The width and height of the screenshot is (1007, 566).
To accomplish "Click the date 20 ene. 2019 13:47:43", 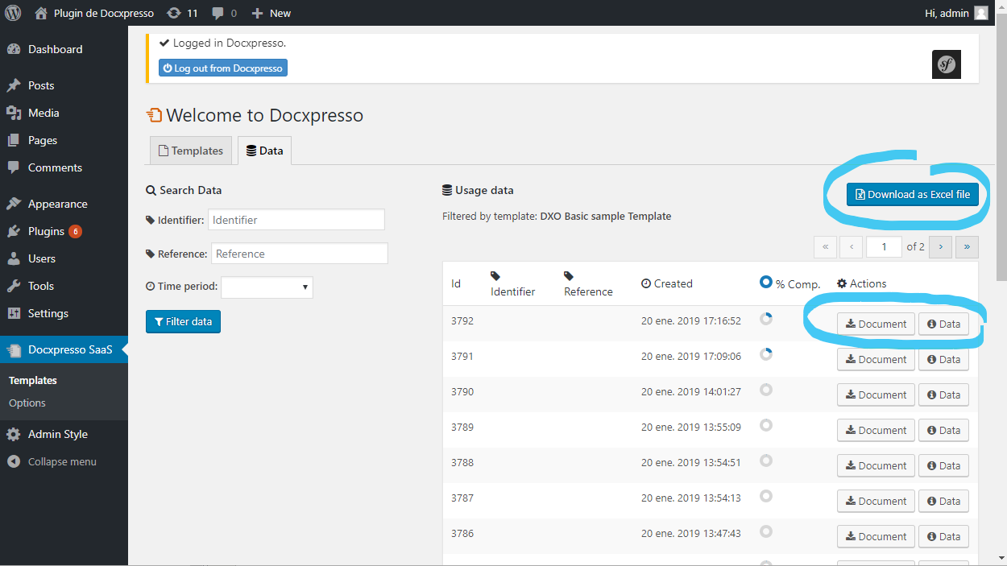I will tap(691, 533).
